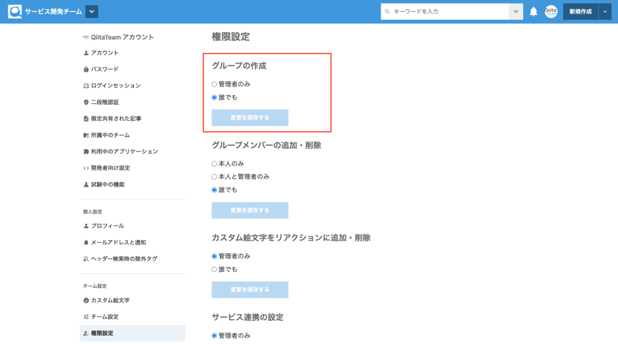This screenshot has height=344, width=618.
Task: Click the sliders icon for チーム設定
Action: pos(86,317)
